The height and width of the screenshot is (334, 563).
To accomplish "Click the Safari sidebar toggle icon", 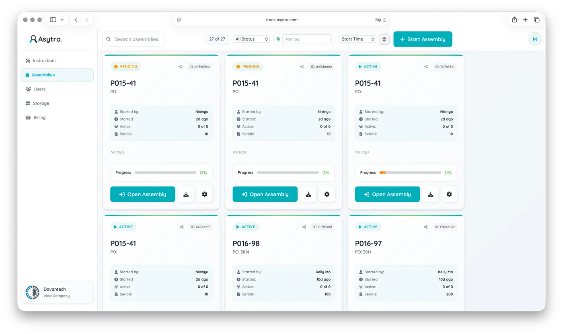I will tap(53, 20).
